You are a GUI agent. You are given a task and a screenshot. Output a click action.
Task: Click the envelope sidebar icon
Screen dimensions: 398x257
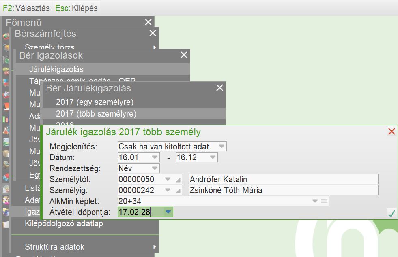(6, 188)
